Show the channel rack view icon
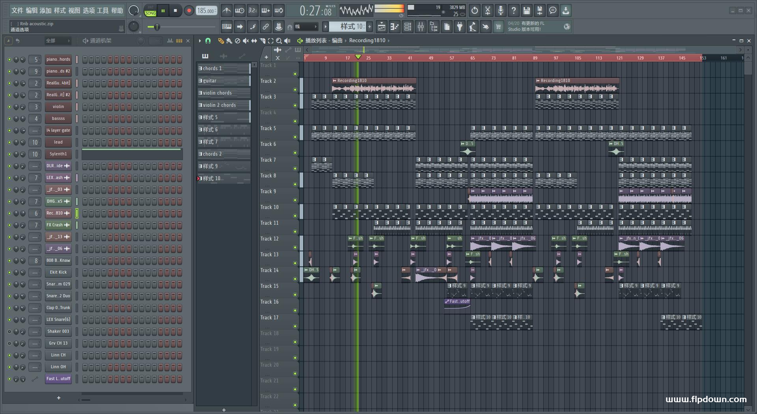This screenshot has width=757, height=414. pos(408,27)
